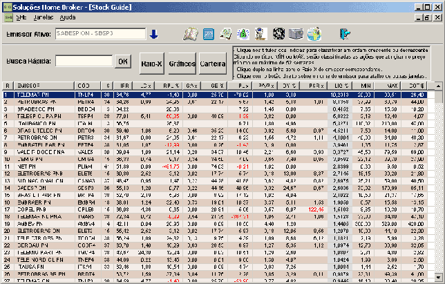Click the globe with person toolbar icon
The width and height of the screenshot is (445, 284).
pyautogui.click(x=314, y=34)
